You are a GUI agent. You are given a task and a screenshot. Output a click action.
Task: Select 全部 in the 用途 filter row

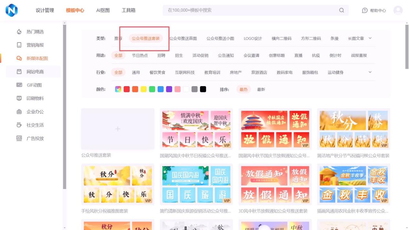118,55
